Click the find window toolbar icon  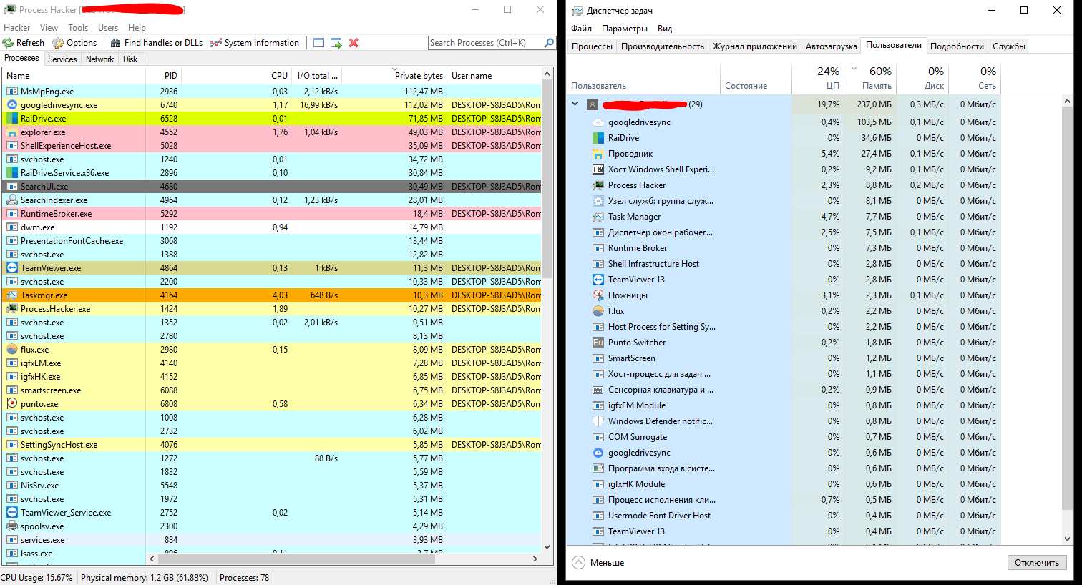tap(319, 43)
